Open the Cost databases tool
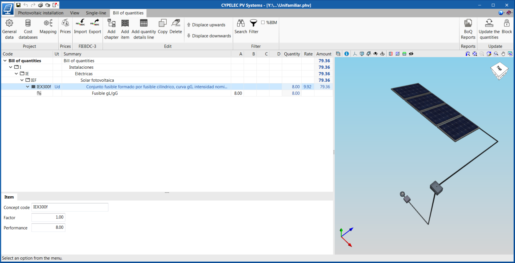The width and height of the screenshot is (515, 263). click(x=28, y=28)
